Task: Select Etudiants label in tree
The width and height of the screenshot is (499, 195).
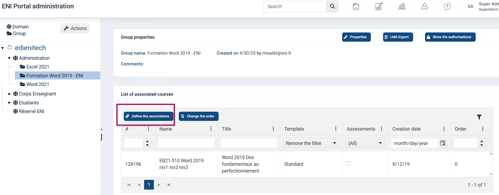Action: pos(29,103)
